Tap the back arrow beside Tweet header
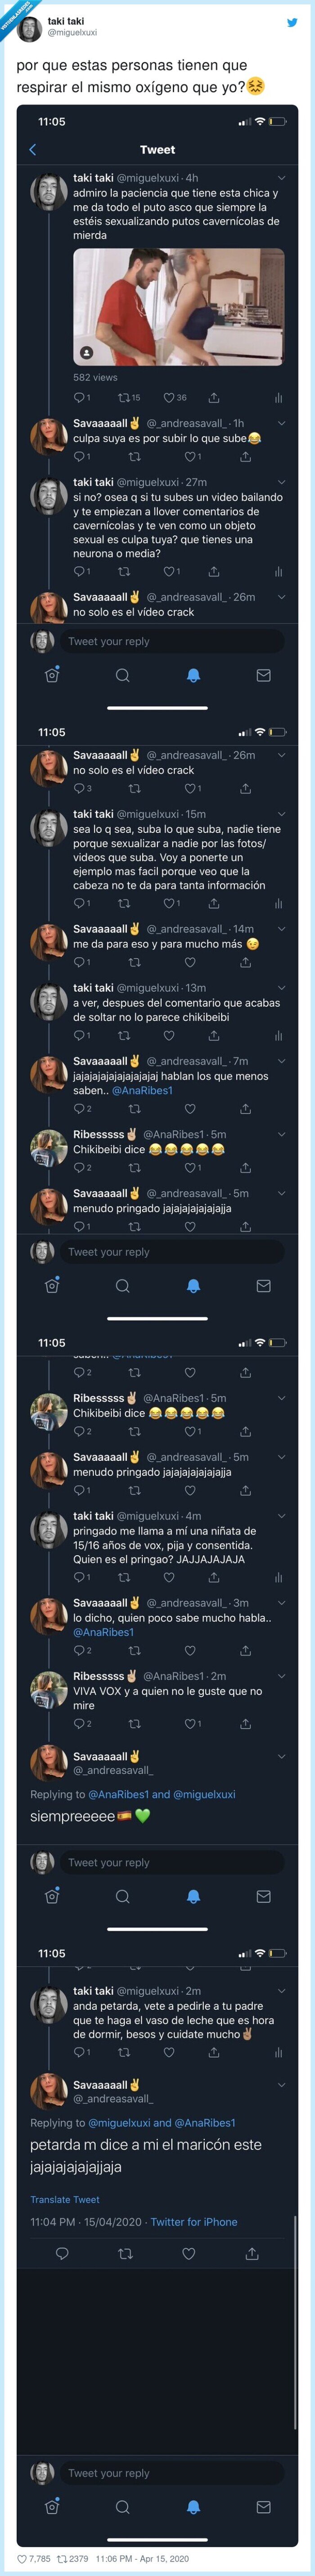This screenshot has height=2576, width=315. (33, 150)
